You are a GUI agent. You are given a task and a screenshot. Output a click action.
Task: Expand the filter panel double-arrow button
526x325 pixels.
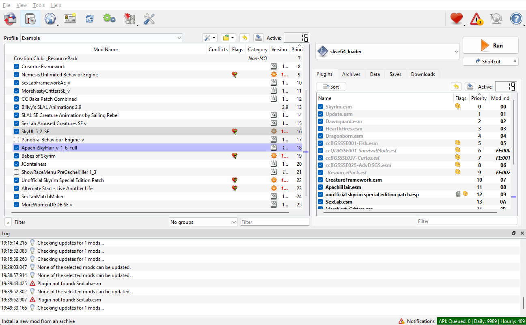(8, 222)
